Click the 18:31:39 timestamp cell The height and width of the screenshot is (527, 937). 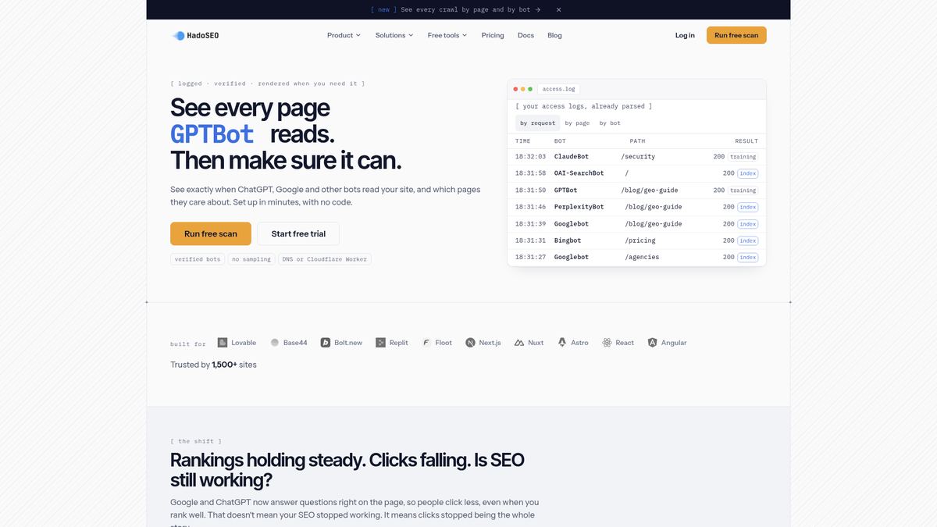[530, 224]
